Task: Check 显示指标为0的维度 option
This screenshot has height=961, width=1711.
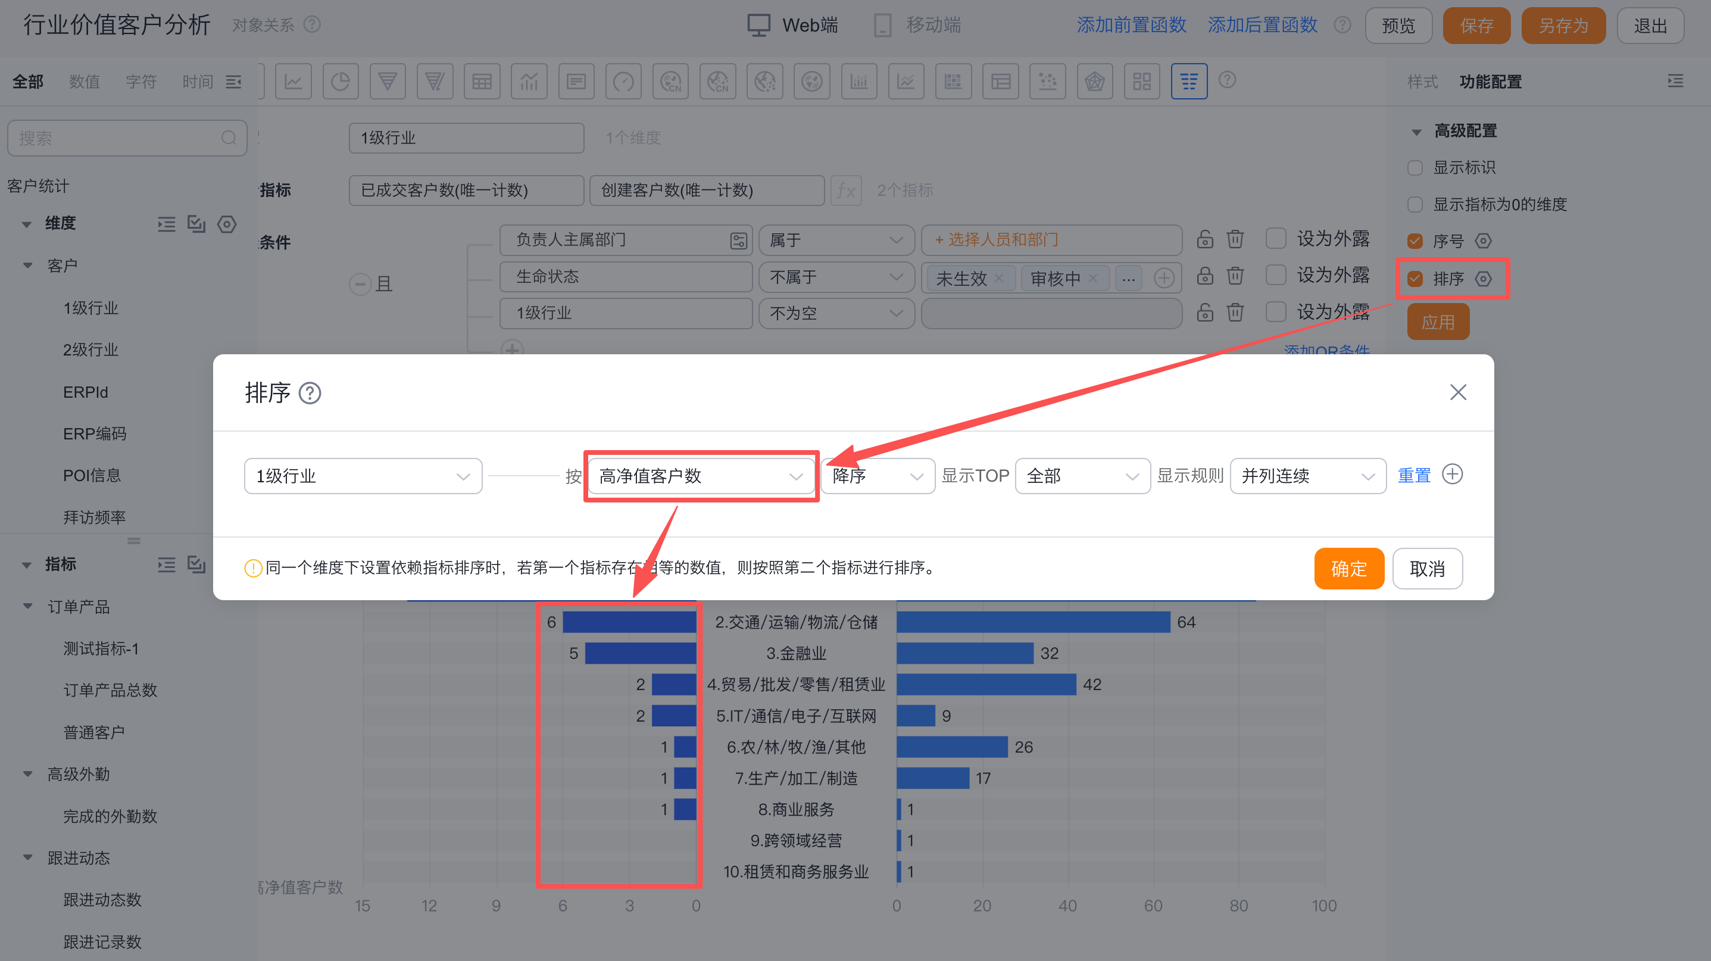Action: point(1415,205)
